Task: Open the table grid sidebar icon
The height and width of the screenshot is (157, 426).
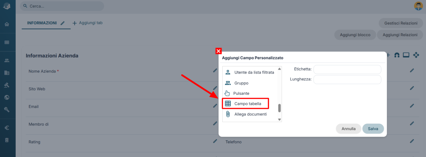Action: pos(7,42)
